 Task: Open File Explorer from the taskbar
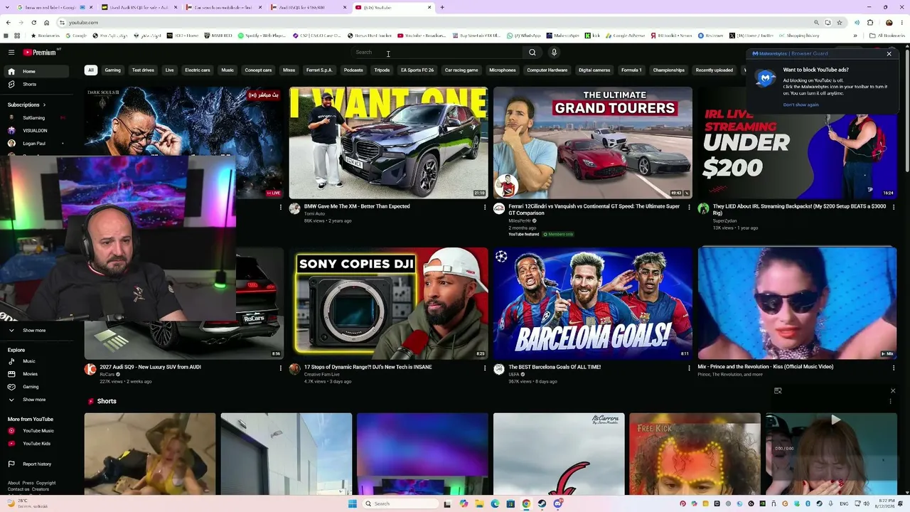[479, 503]
